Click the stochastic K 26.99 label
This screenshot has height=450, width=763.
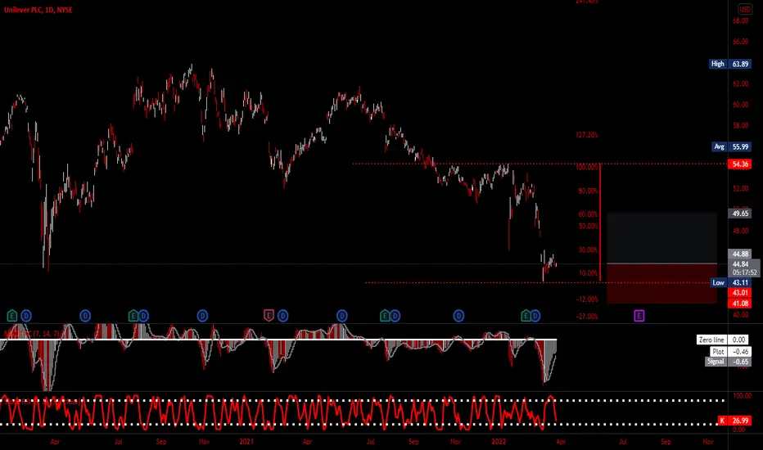[734, 421]
